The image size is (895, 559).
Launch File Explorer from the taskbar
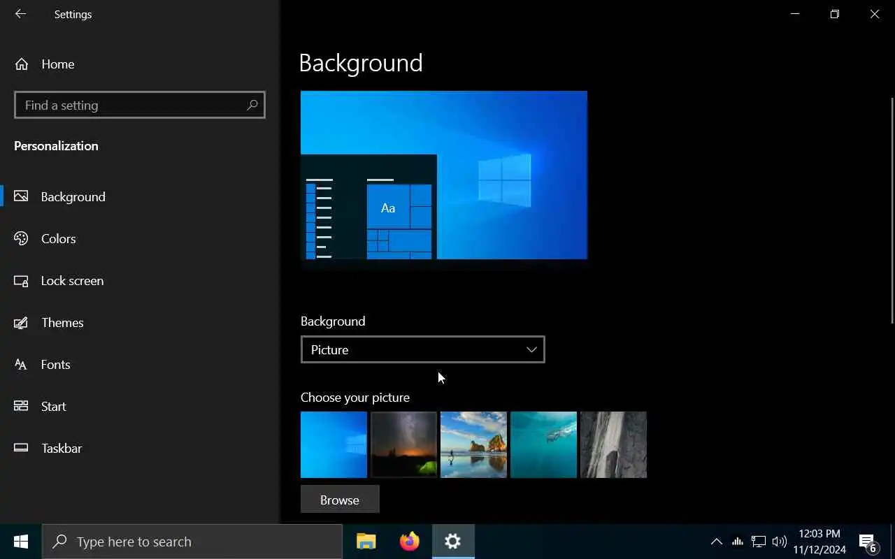366,542
